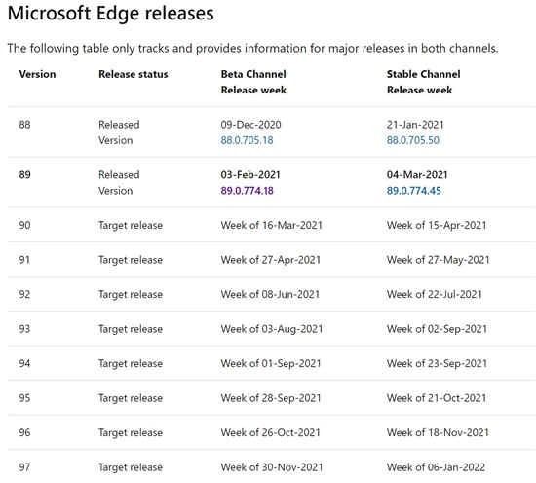Screen dimensions: 536x483
Task: Click the 21-Jan-2021 stable date cell
Action: [415, 125]
